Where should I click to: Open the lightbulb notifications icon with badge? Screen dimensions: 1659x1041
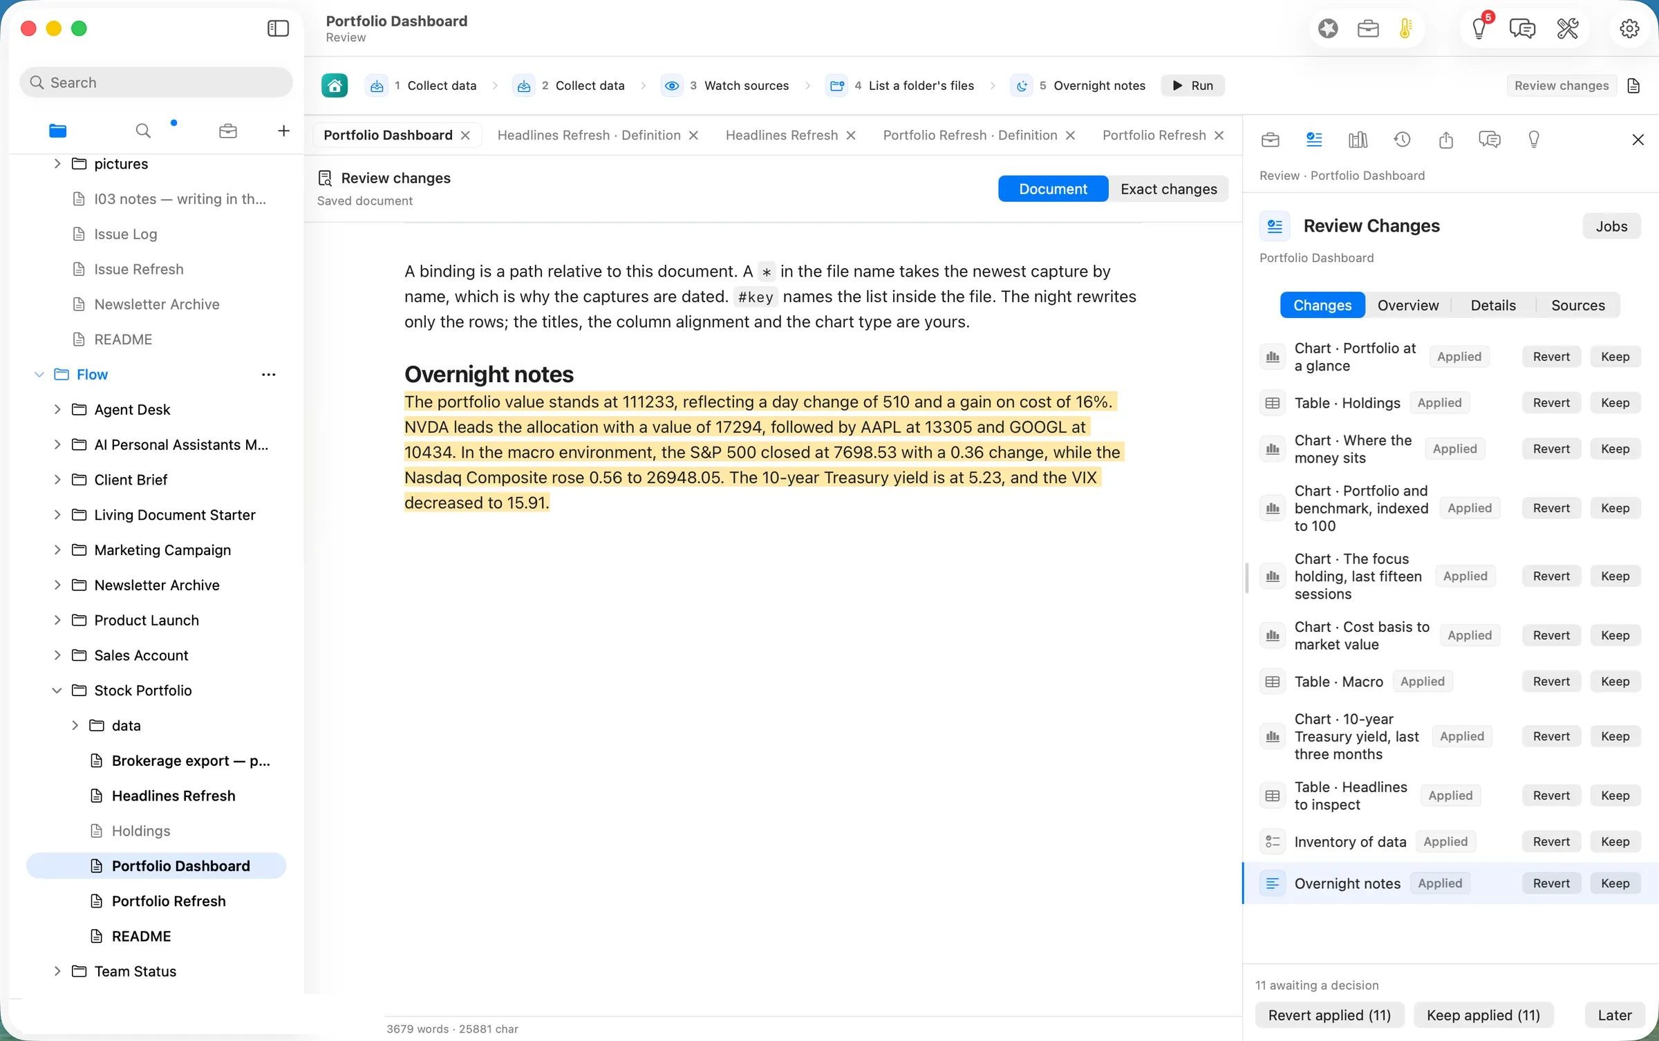tap(1479, 28)
